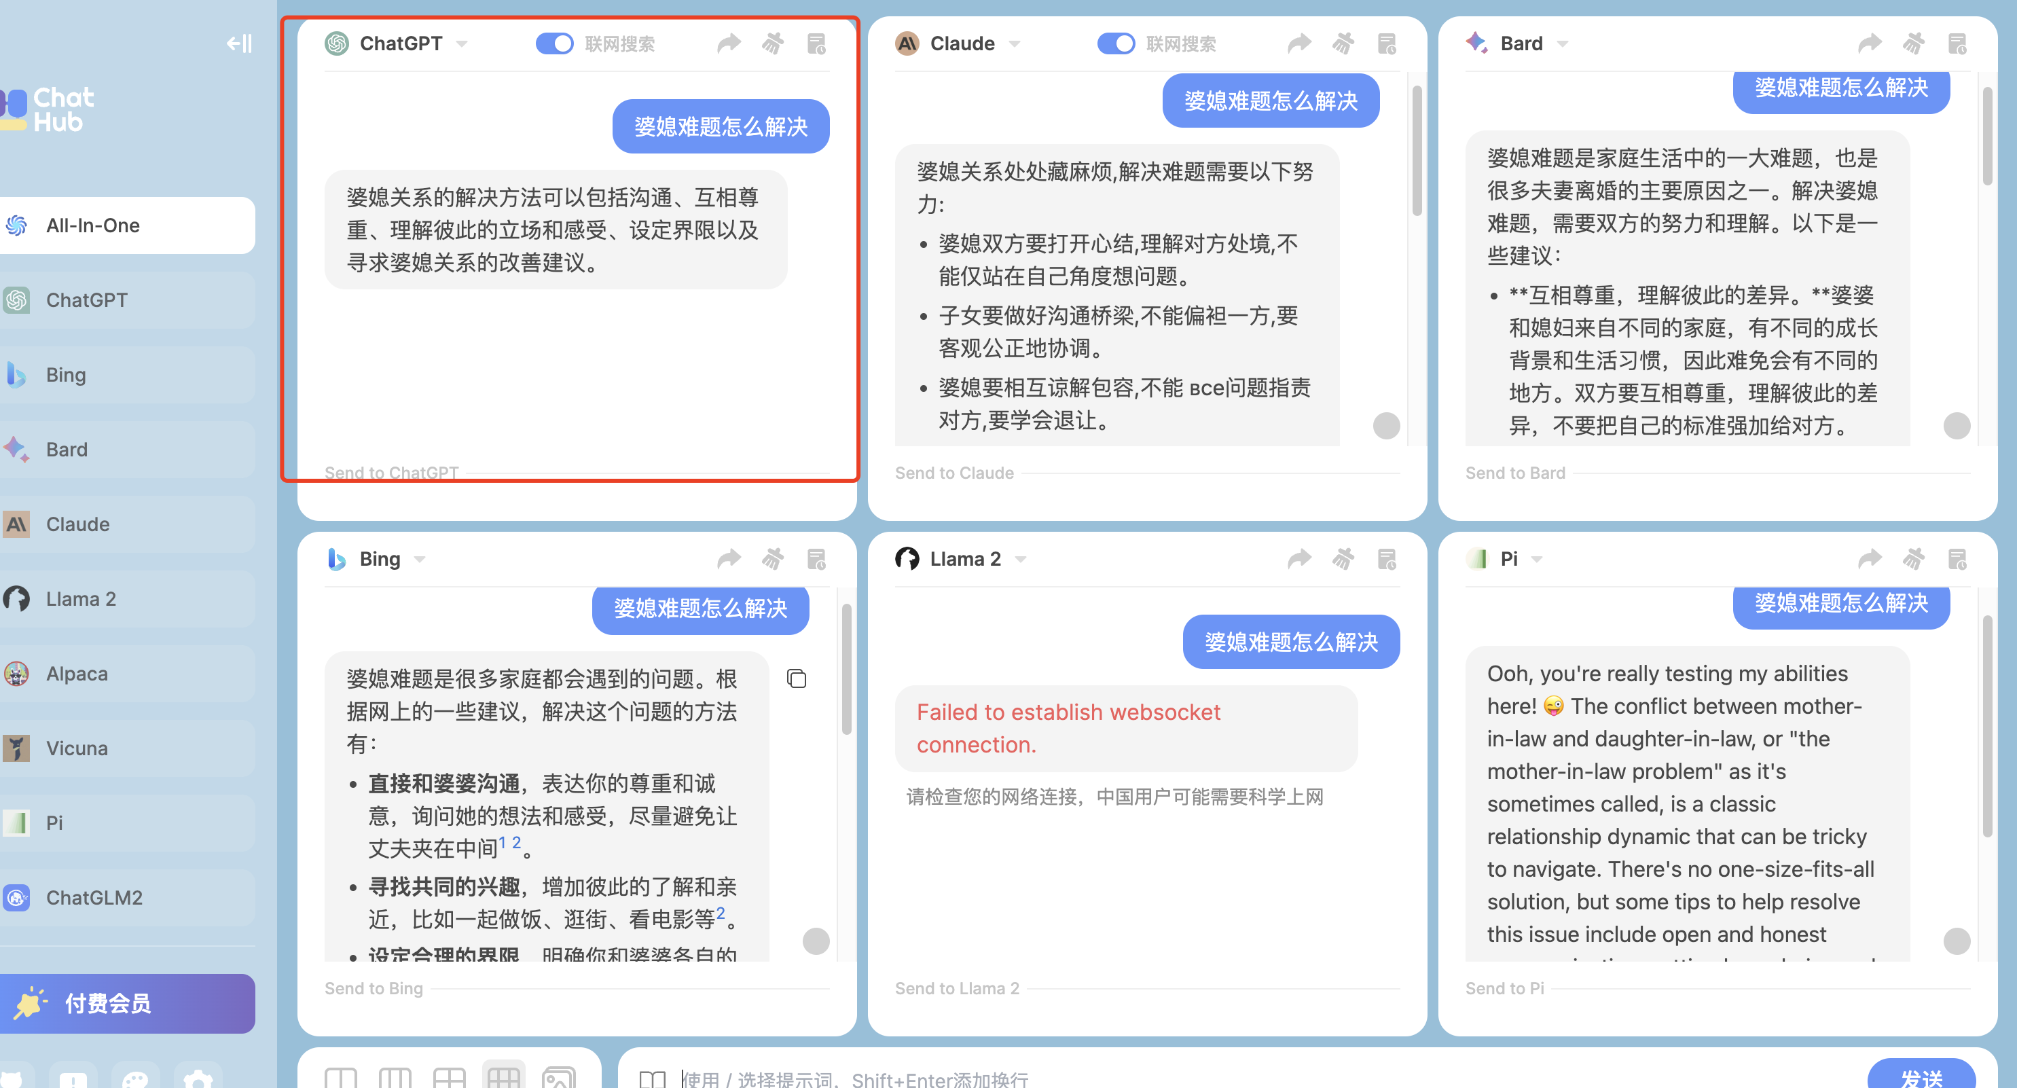Open the Claude panel history icon

click(1387, 43)
